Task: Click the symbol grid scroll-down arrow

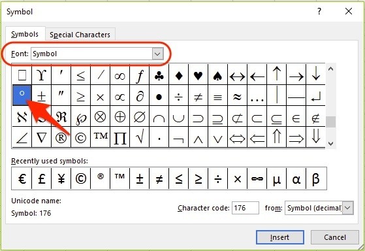Action: tap(330, 143)
